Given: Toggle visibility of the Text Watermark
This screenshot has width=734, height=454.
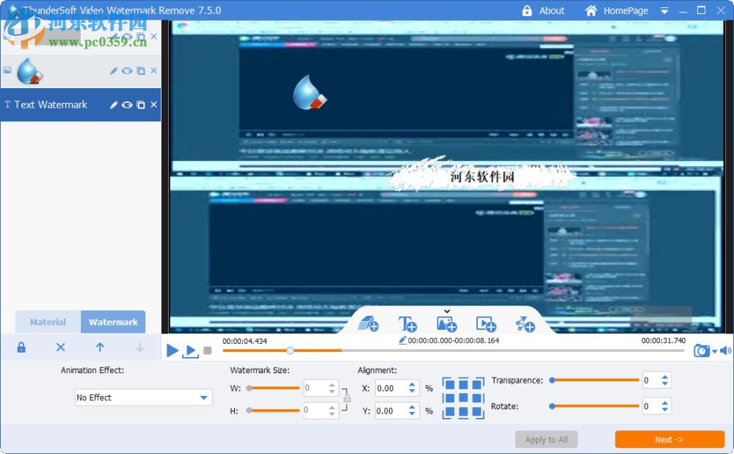Looking at the screenshot, I should (x=127, y=105).
